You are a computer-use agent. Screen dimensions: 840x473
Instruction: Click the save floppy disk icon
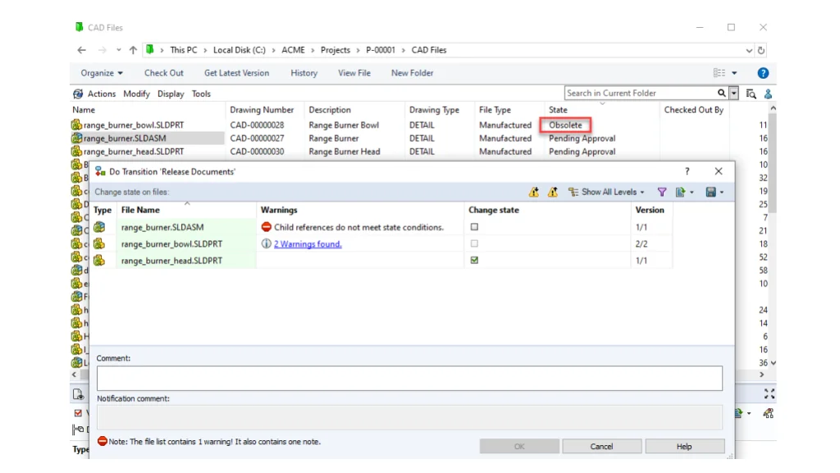point(710,192)
